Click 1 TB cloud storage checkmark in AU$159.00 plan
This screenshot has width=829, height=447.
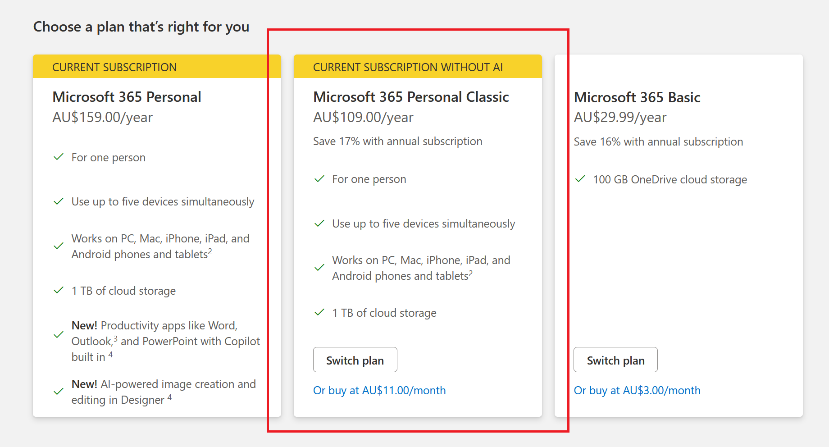[x=59, y=291]
